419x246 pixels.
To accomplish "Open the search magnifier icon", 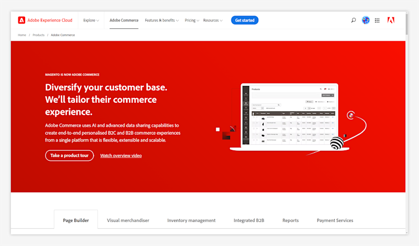I will [x=353, y=20].
